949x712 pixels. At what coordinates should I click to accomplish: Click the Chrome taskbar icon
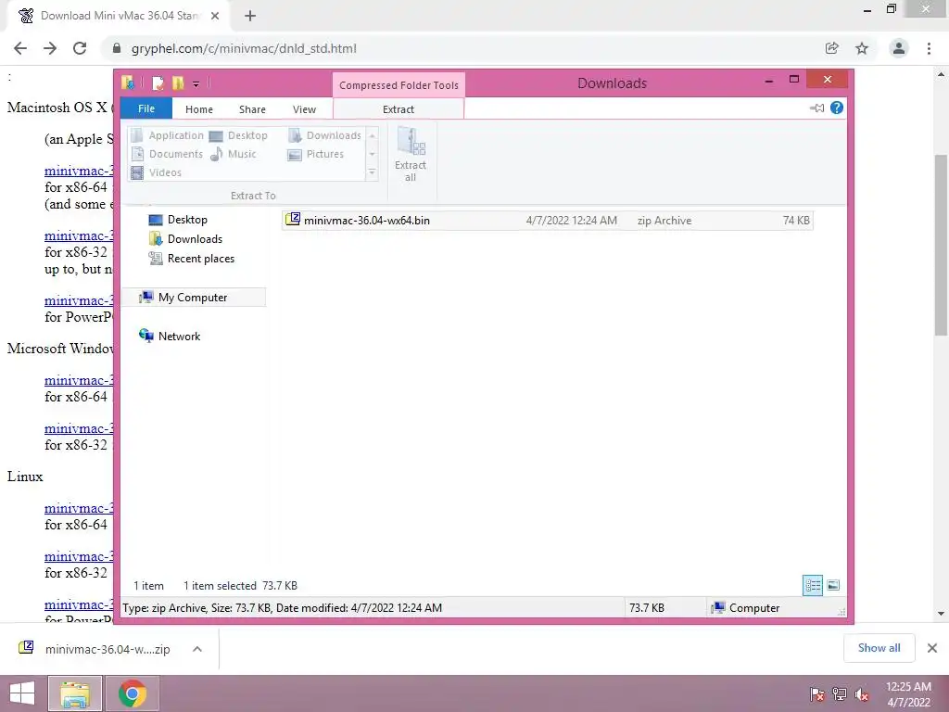point(133,693)
